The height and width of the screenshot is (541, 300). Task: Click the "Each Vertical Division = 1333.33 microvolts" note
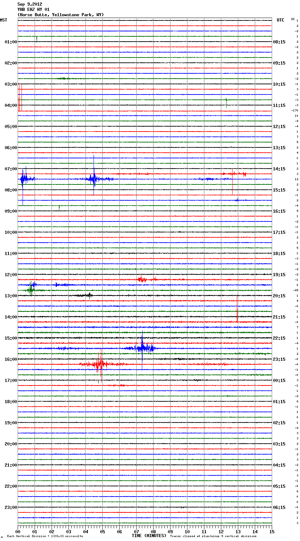(45, 536)
